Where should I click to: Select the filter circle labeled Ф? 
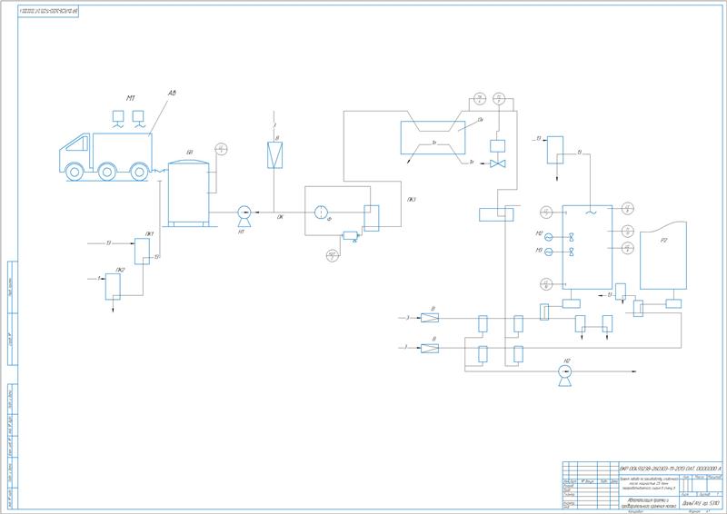(x=321, y=213)
